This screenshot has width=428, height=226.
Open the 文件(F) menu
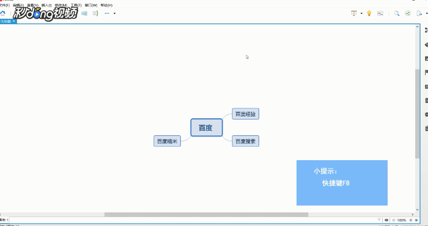click(x=4, y=5)
